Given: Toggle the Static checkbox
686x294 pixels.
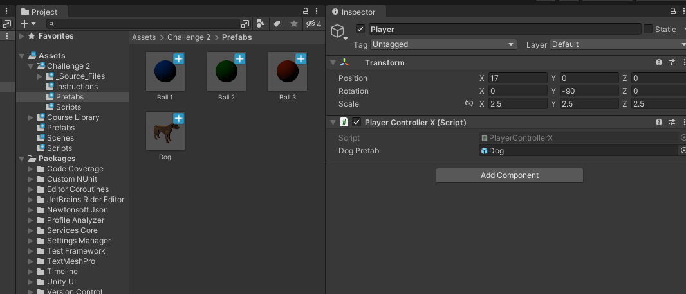Looking at the screenshot, I should 648,30.
